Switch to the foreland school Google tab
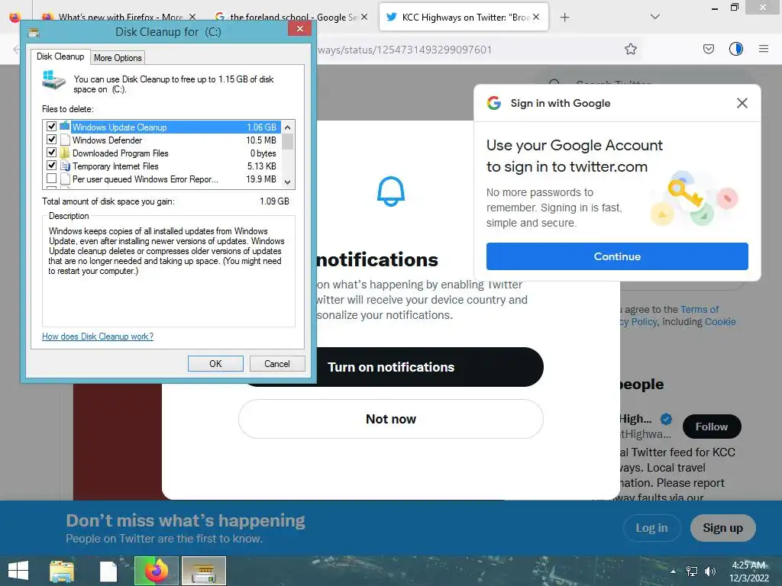This screenshot has width=782, height=586. [293, 18]
